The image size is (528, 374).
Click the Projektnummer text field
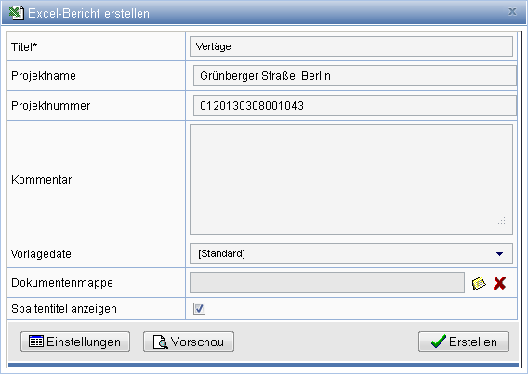click(354, 106)
